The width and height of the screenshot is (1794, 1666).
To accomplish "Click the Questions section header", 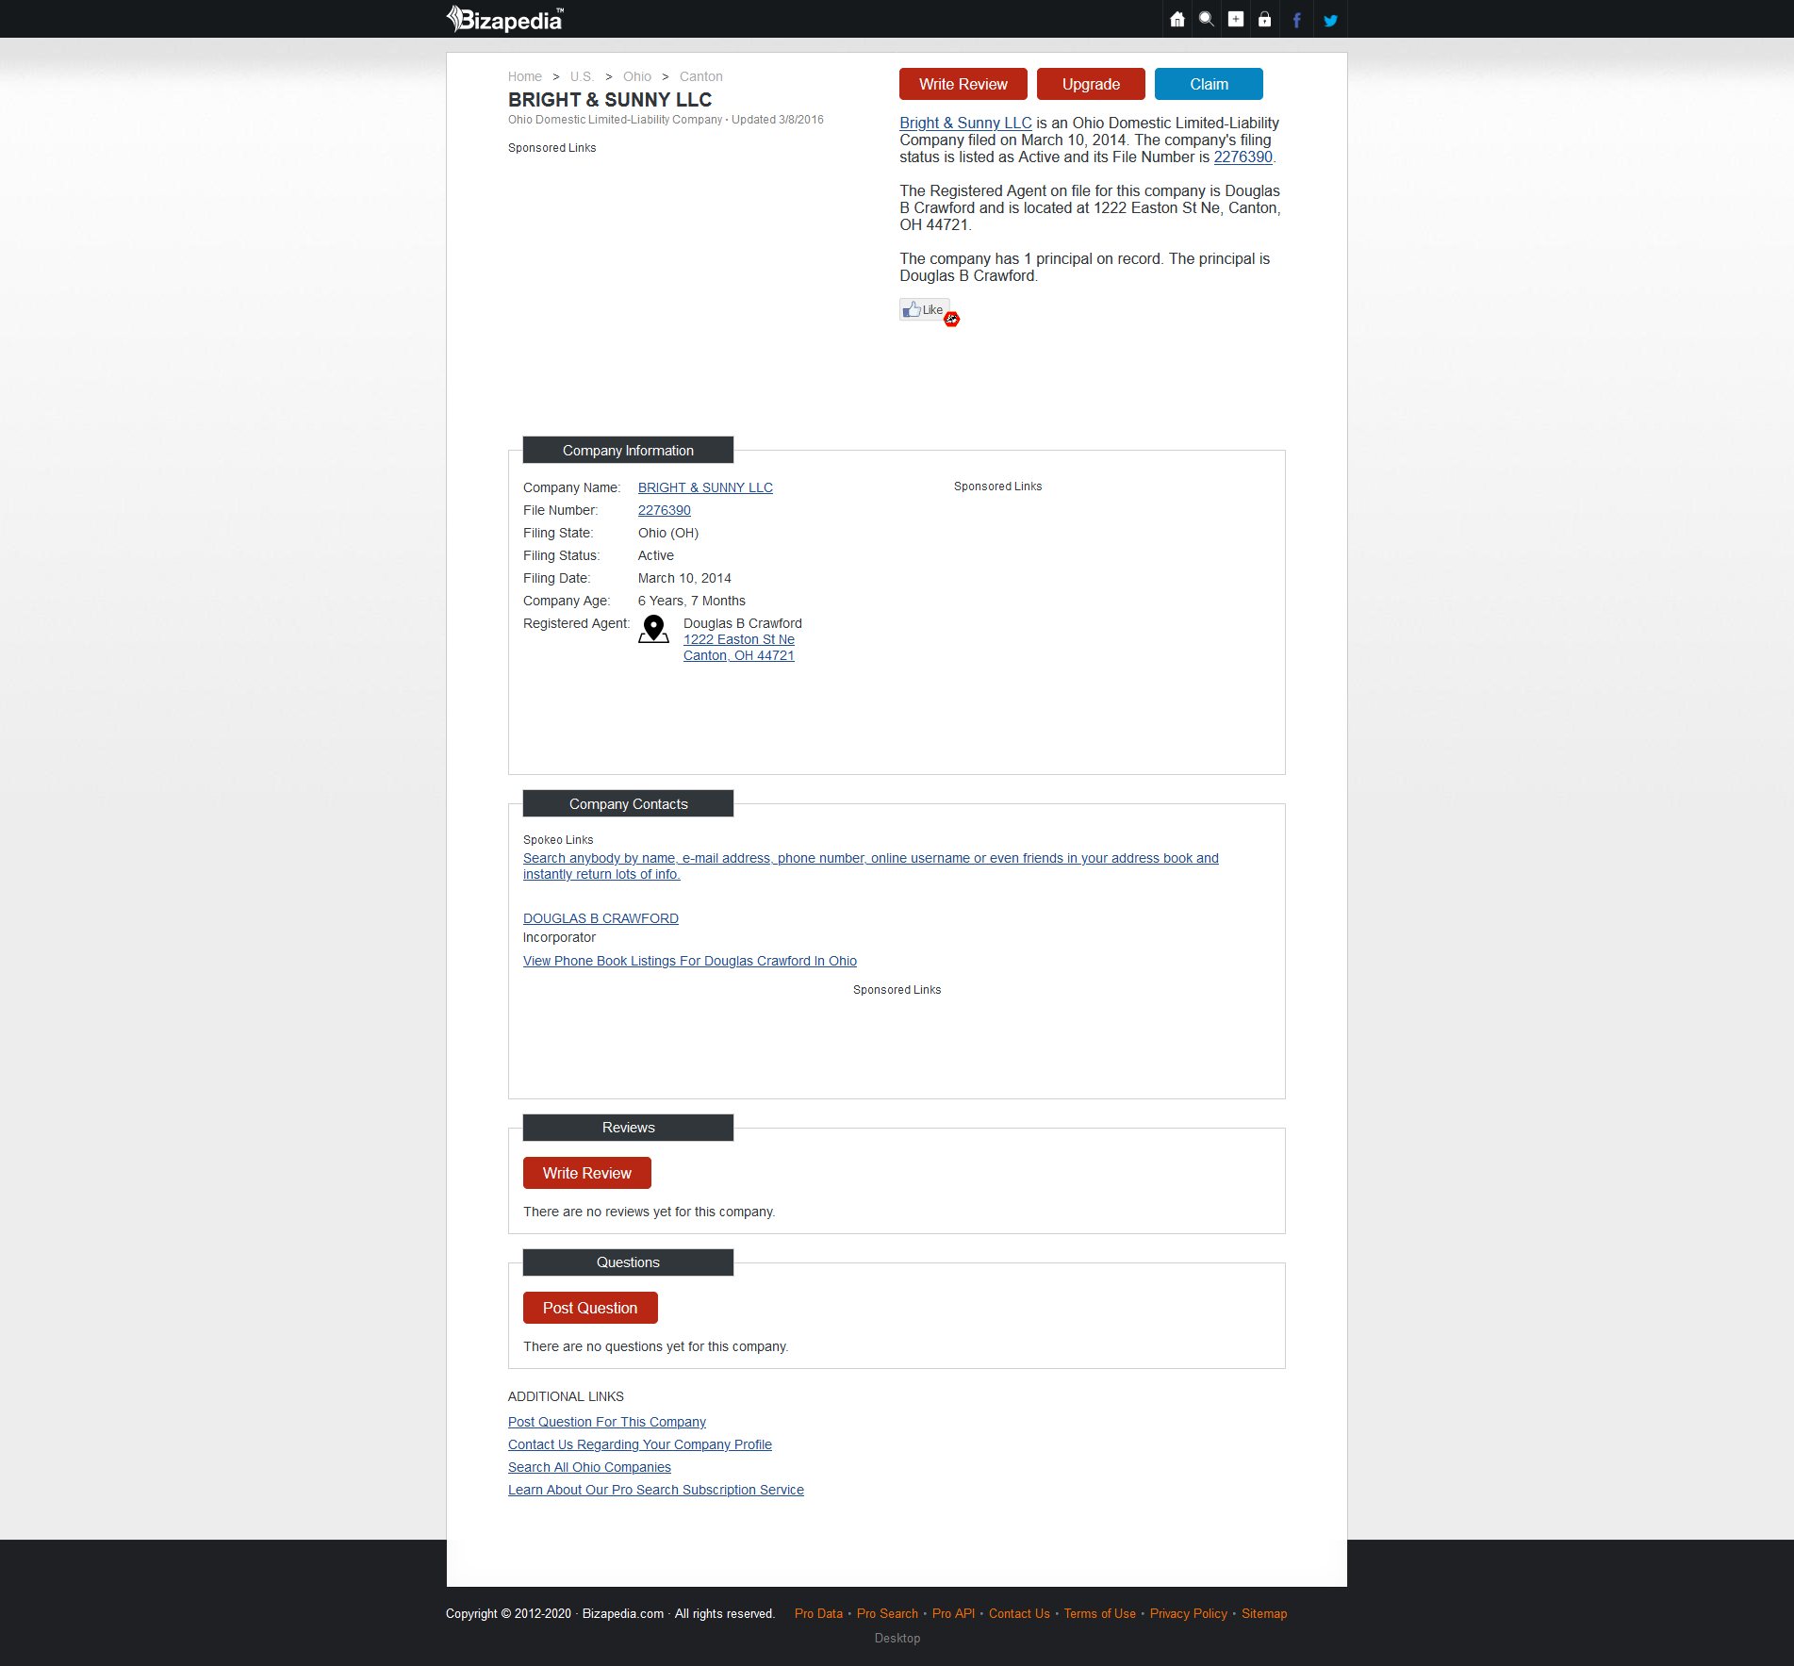I will click(x=628, y=1262).
